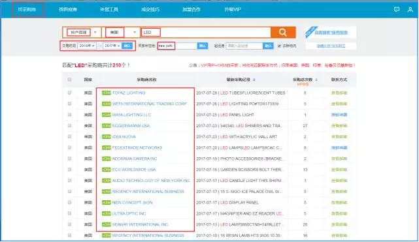Open the 成交技巧 menu tab
The width and height of the screenshot is (419, 242).
tap(150, 9)
